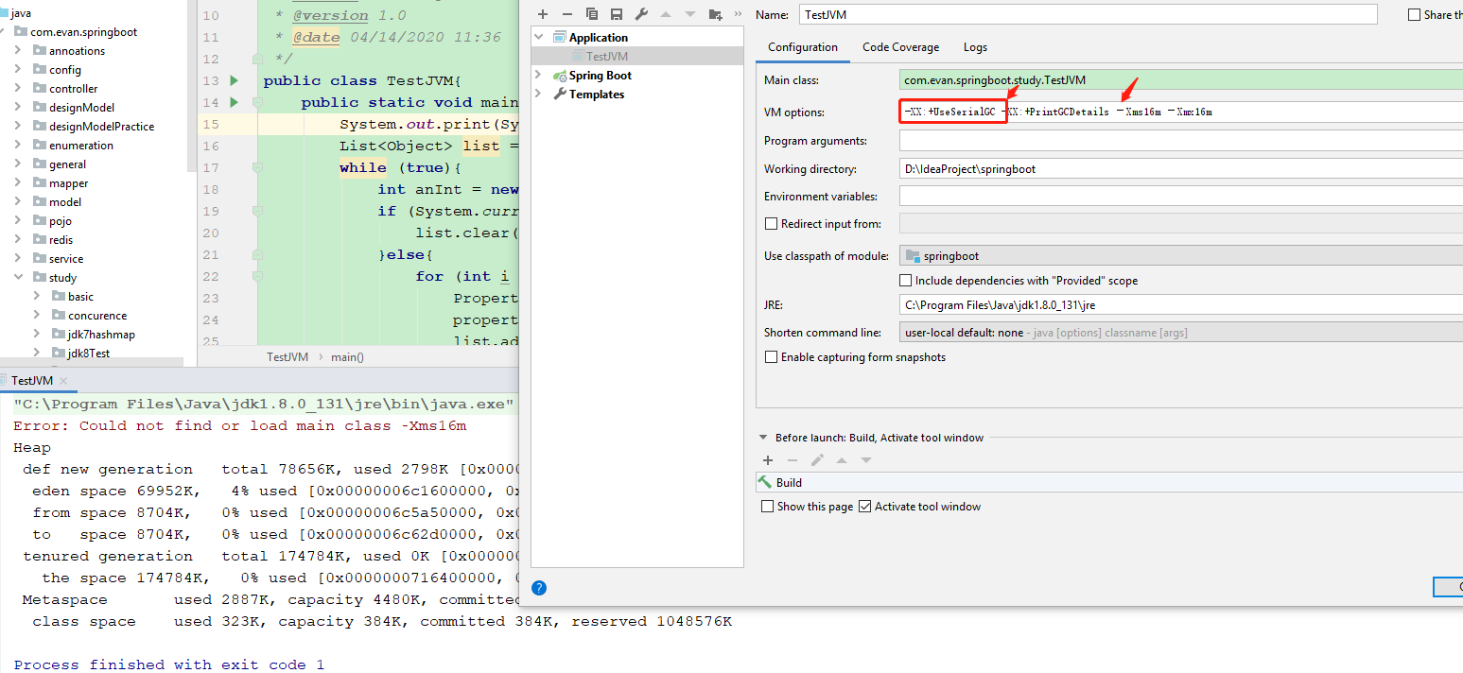Open edit templates wrench icon in configurations toolbar
Image resolution: width=1463 pixels, height=673 pixels.
[641, 14]
